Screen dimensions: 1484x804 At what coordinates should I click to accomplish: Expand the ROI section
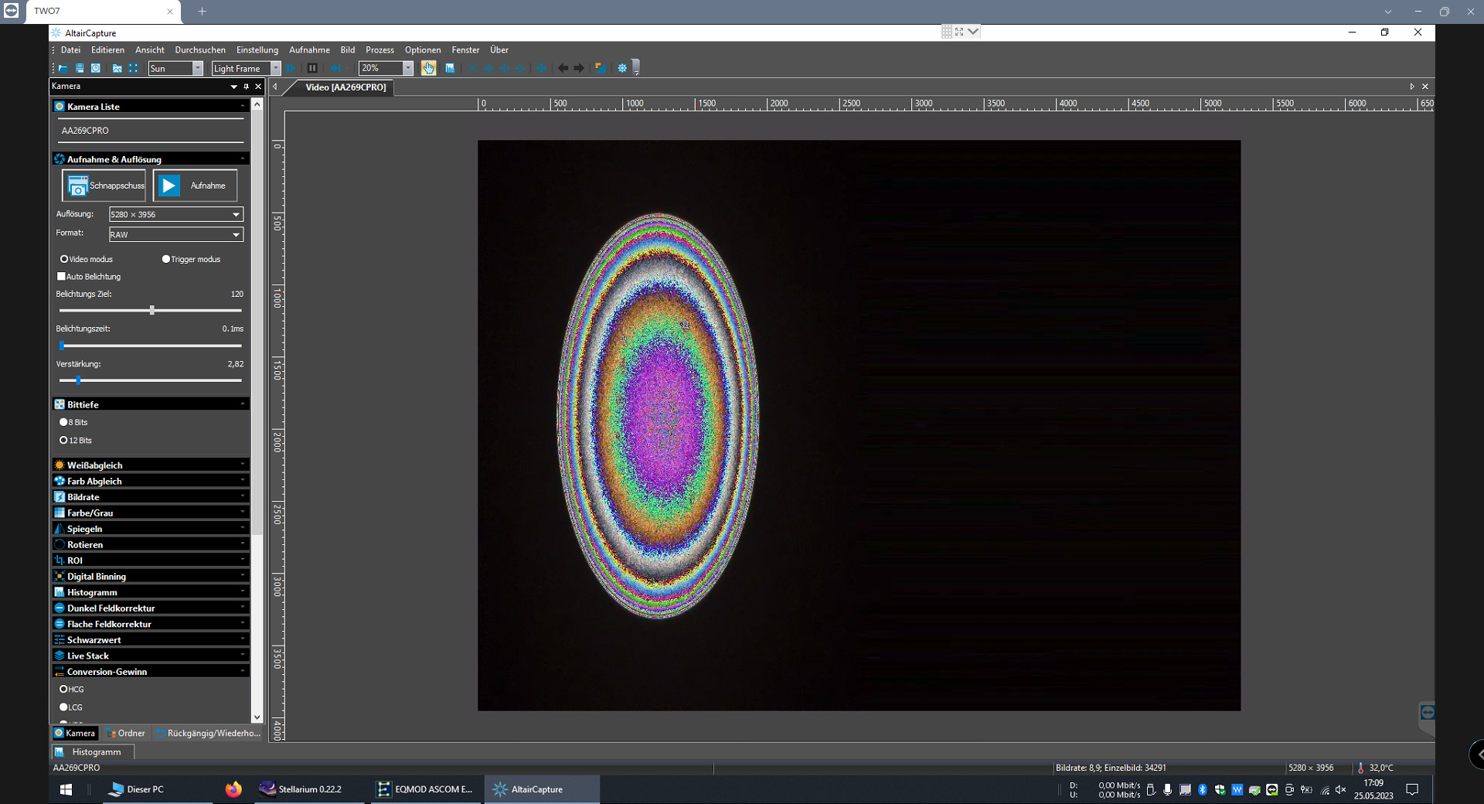point(151,560)
